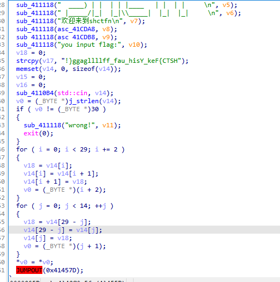Click the strcpy function call

(x=27, y=61)
